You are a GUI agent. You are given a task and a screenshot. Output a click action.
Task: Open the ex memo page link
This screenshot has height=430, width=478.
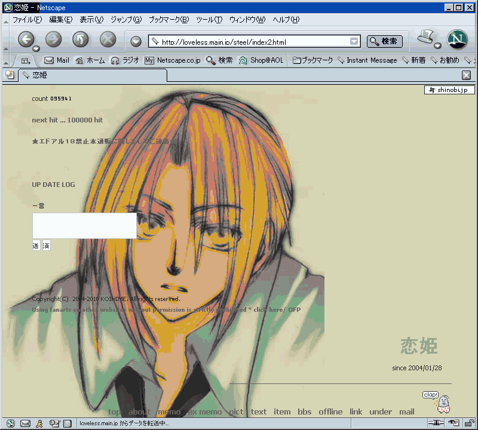(205, 412)
